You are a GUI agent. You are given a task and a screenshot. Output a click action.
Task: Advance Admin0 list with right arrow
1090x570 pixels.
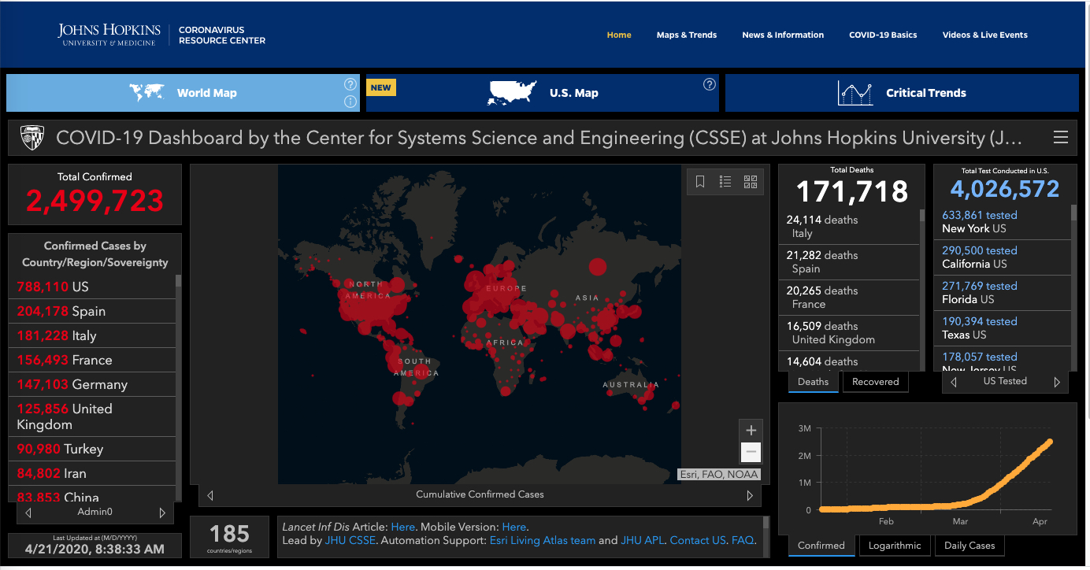tap(162, 513)
